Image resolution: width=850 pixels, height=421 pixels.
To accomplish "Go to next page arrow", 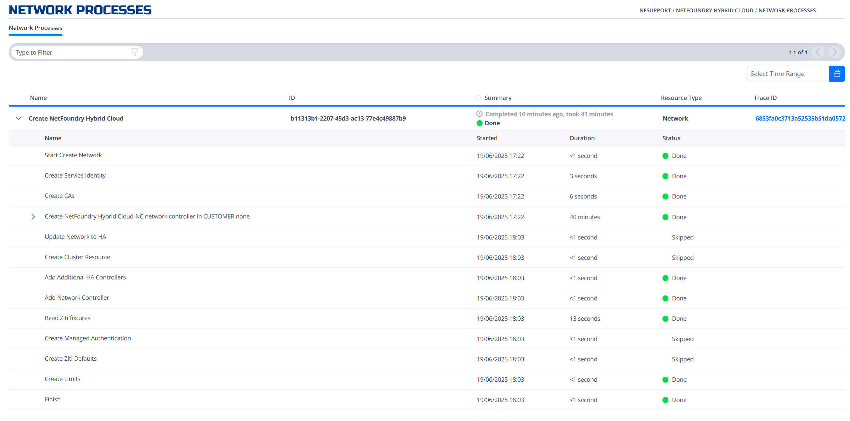I will 834,52.
